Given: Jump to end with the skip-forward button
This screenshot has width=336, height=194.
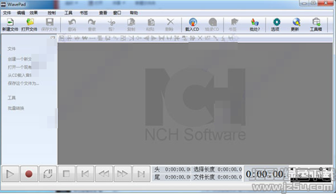Looking at the screenshot, I should point(141,174).
